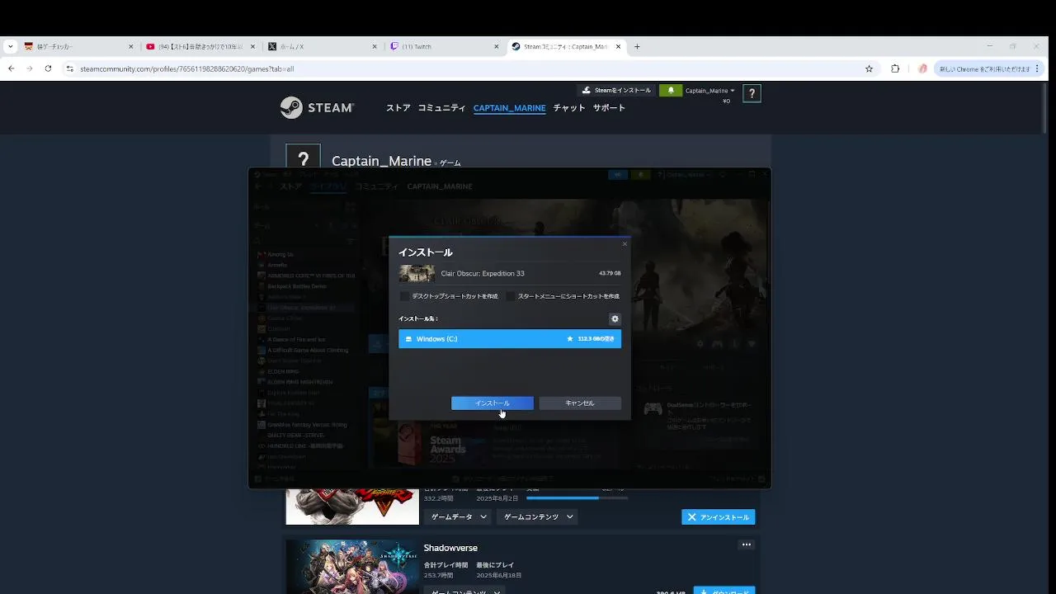
Task: Click the star icon on Windows (C:) row
Action: 570,339
